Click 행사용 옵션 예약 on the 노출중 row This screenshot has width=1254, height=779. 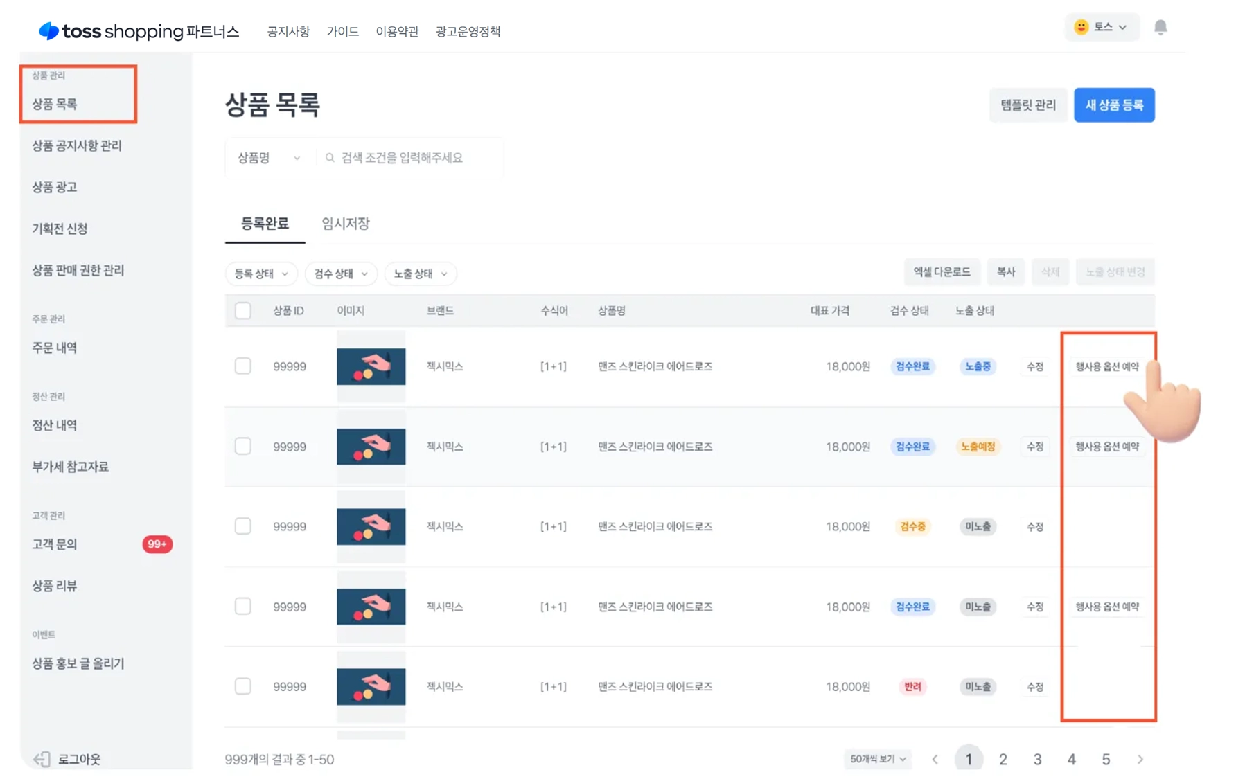pos(1107,366)
